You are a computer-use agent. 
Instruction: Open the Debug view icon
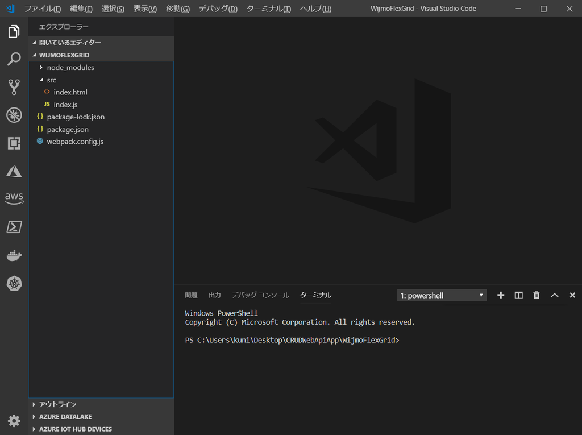pyautogui.click(x=14, y=115)
